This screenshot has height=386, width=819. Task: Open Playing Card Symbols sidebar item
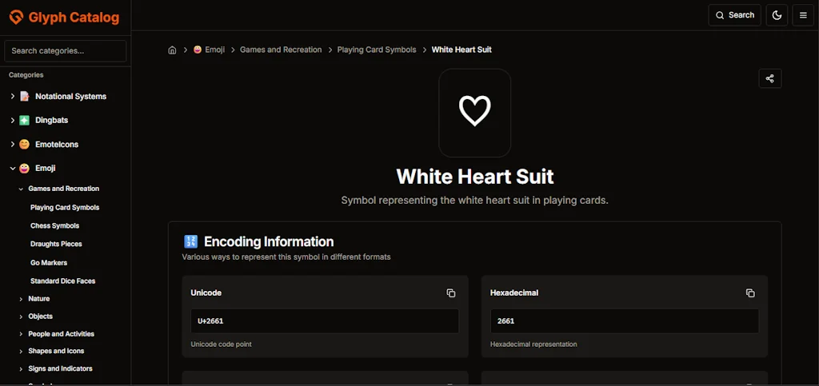click(65, 207)
